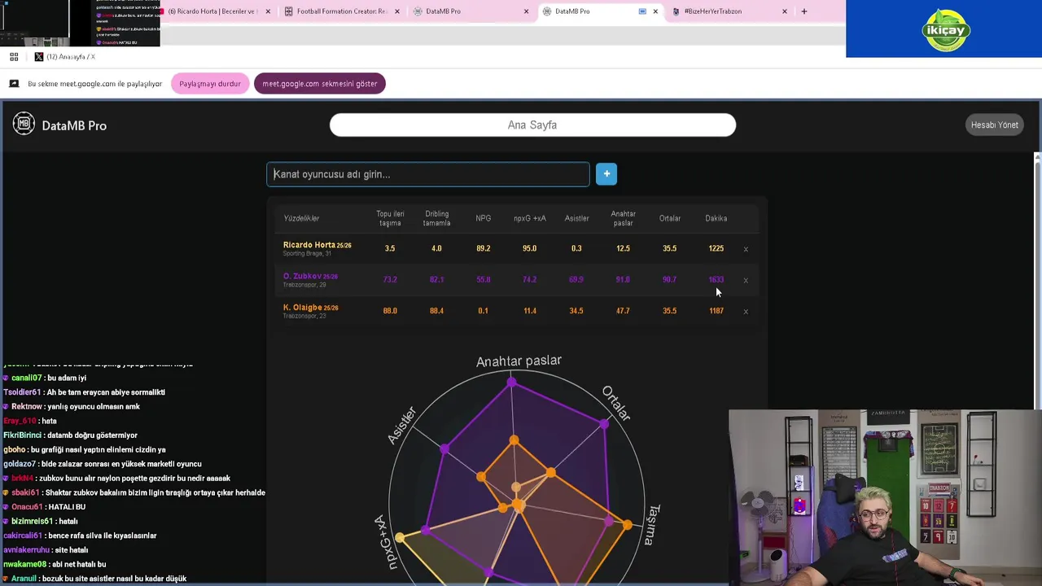
Task: Click the radar chart Ortalar label
Action: 616,404
